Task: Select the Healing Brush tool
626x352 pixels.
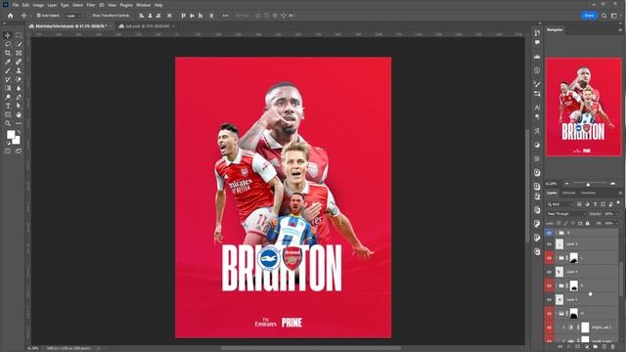Action: coord(19,62)
